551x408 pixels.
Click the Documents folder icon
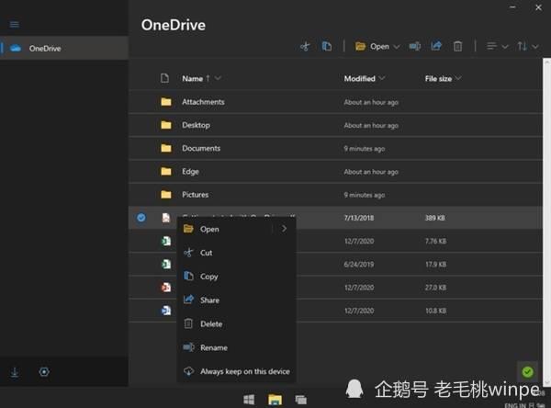tap(166, 149)
